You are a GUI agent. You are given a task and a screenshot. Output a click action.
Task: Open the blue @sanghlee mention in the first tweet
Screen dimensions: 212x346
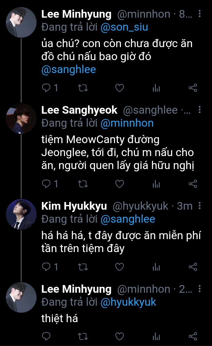[x=69, y=69]
